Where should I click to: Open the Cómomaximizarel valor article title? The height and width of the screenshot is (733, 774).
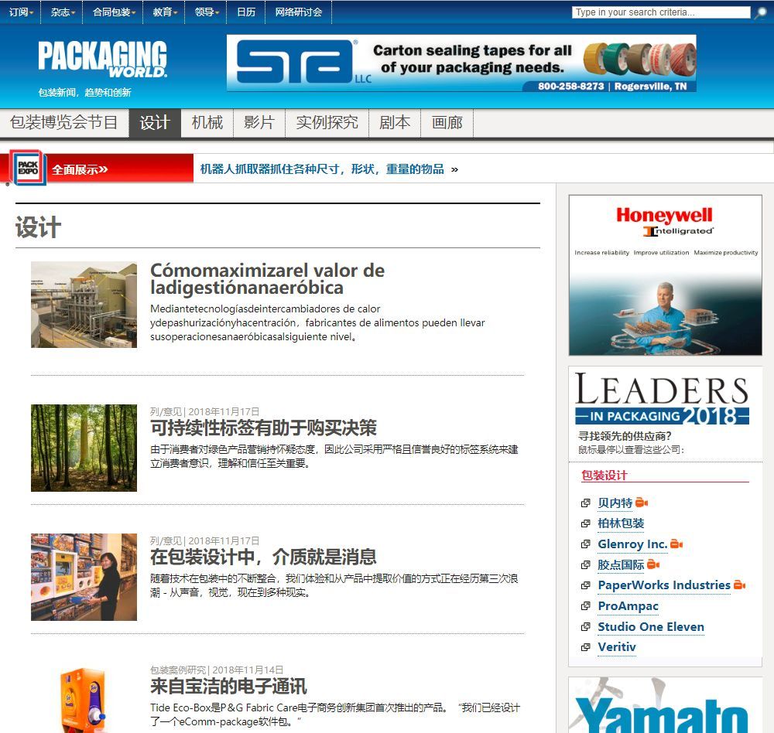[267, 278]
